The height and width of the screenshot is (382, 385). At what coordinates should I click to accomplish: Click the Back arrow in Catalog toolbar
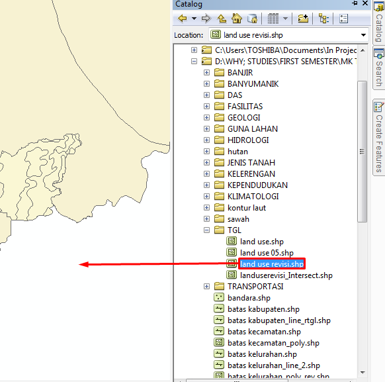183,19
